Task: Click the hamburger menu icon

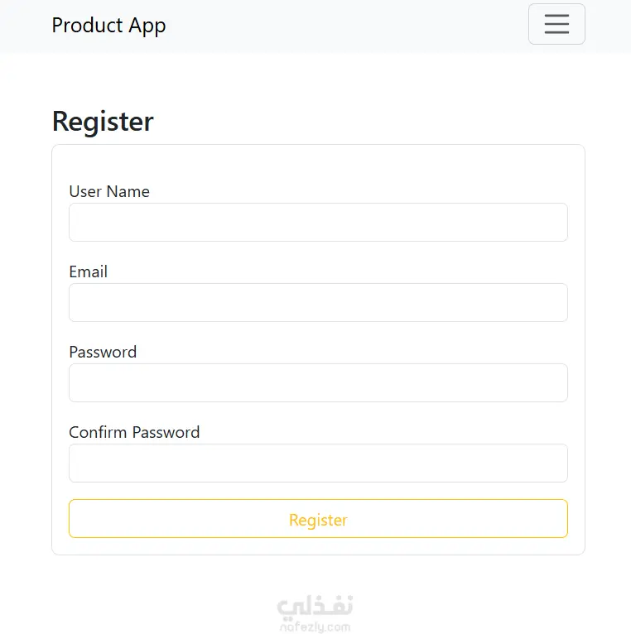Action: (556, 24)
